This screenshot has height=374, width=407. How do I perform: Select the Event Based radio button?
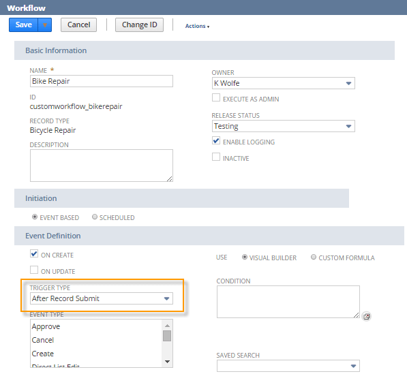point(35,217)
